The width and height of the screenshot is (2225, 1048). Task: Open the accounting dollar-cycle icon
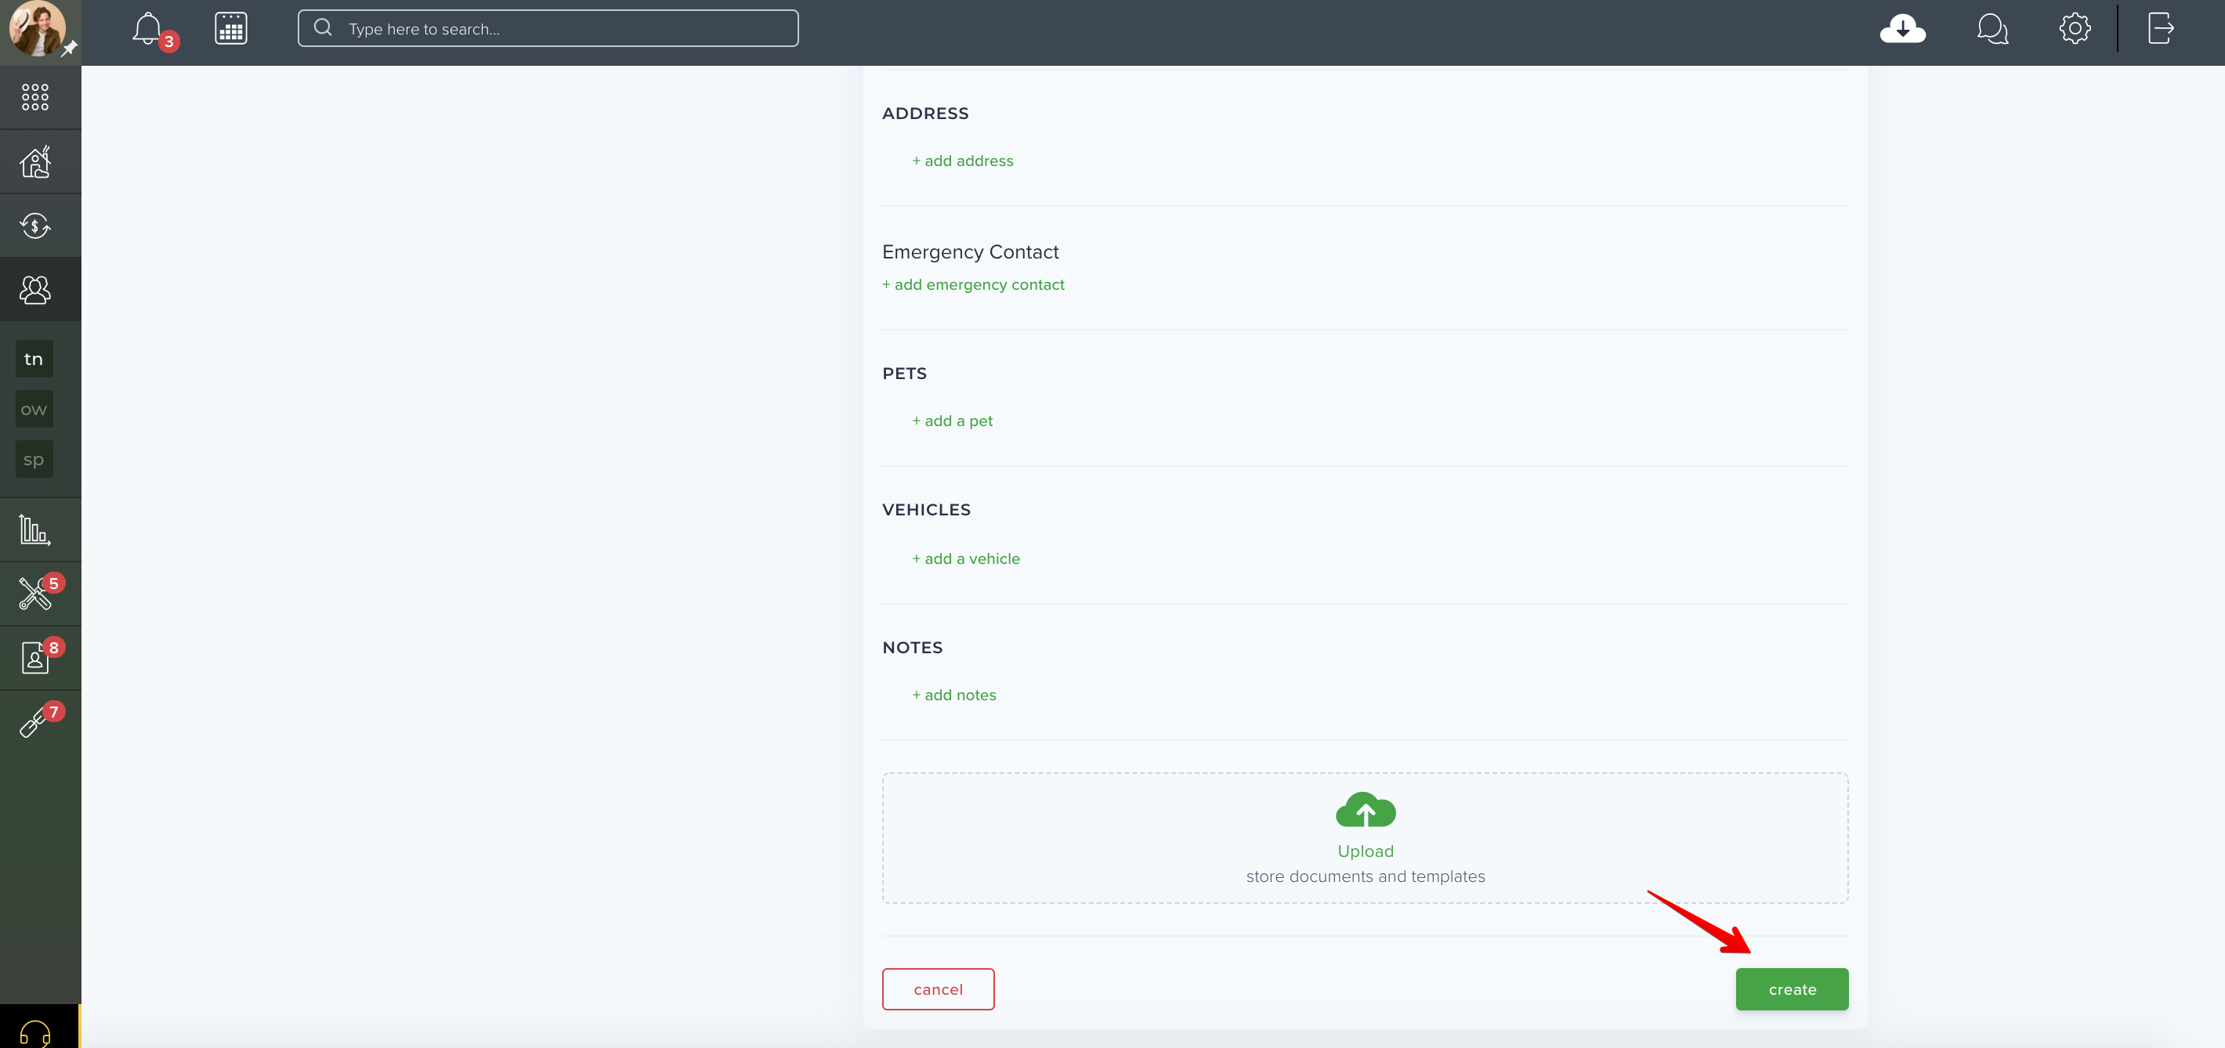[x=35, y=226]
